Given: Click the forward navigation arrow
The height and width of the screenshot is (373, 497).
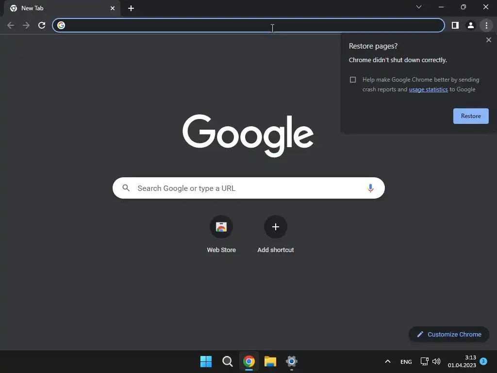Looking at the screenshot, I should [x=26, y=25].
